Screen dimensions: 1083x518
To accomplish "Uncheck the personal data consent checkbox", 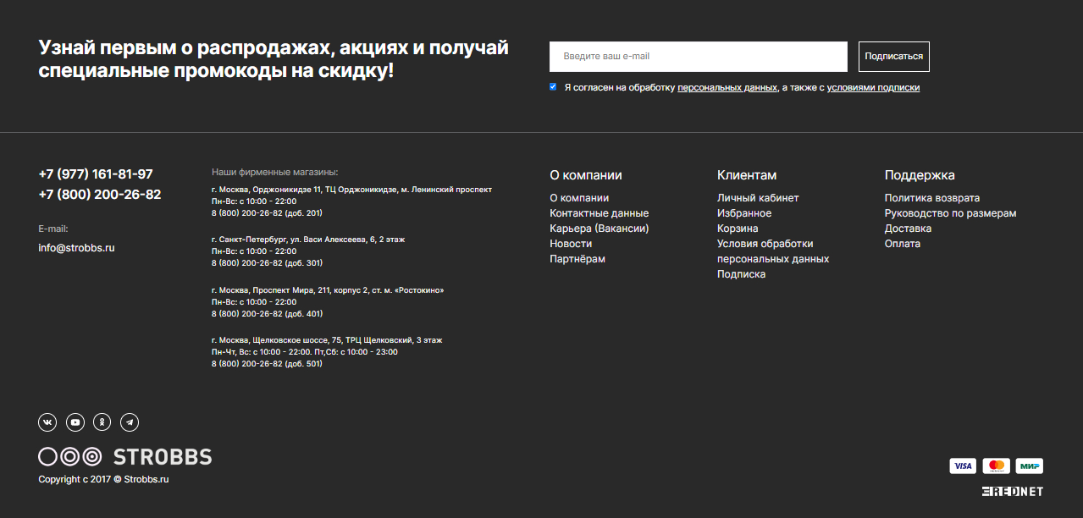I will pos(553,87).
